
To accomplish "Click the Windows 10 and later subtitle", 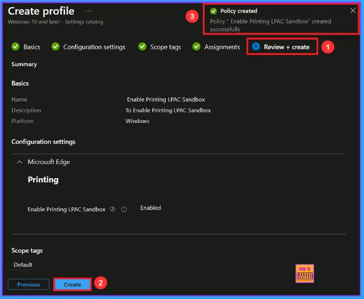I will pyautogui.click(x=55, y=22).
